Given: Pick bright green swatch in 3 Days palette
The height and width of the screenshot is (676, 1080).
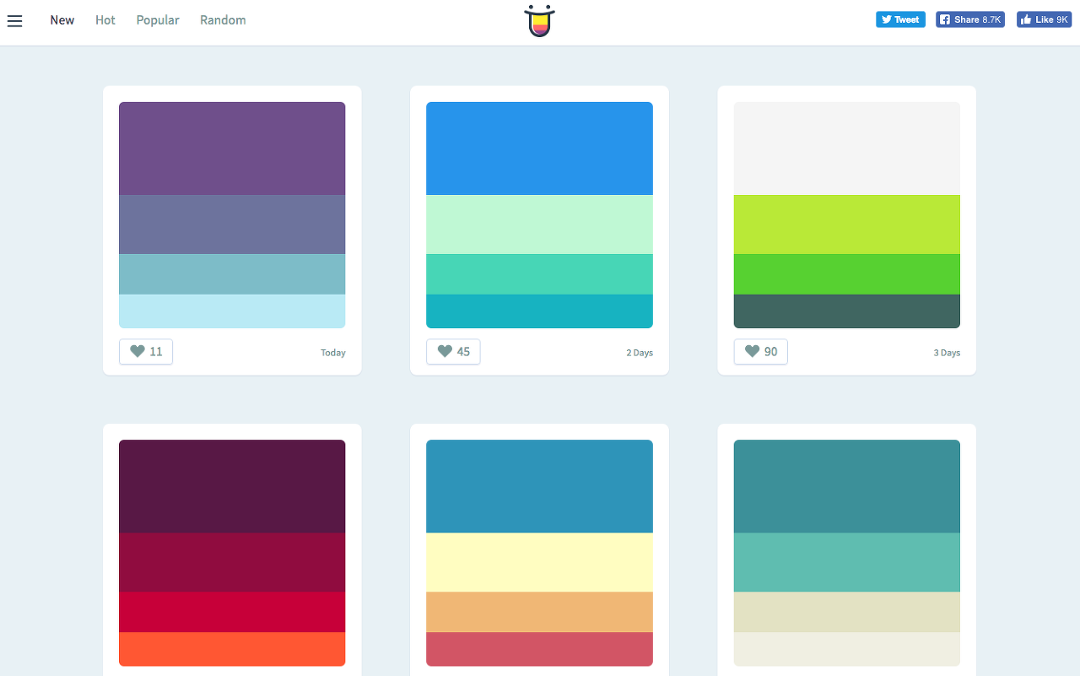Looking at the screenshot, I should (x=847, y=274).
